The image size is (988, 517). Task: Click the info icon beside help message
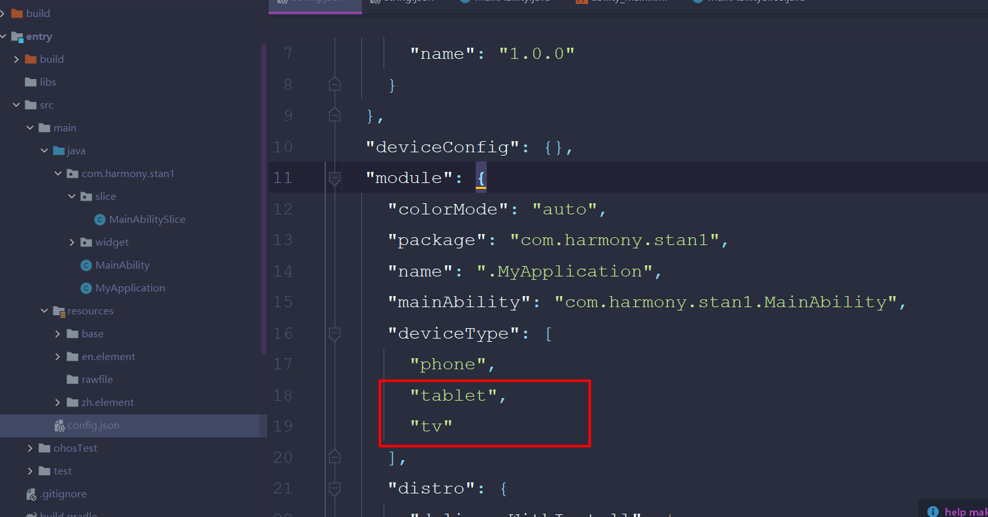933,512
